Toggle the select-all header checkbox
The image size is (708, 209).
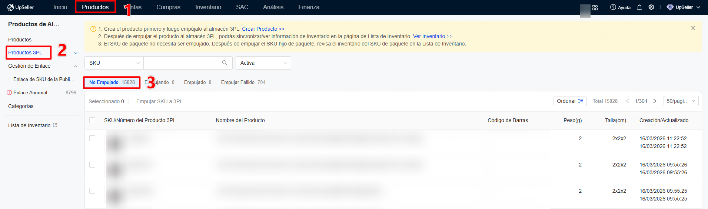coord(92,120)
